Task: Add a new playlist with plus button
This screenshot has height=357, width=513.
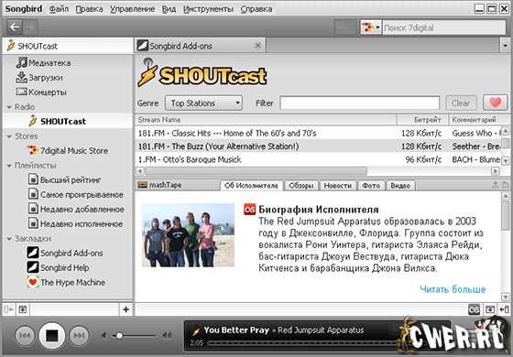Action: tap(126, 309)
